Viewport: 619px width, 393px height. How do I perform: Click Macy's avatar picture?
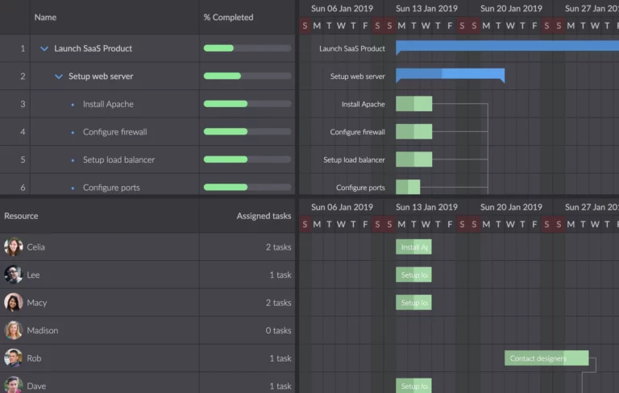pos(14,303)
